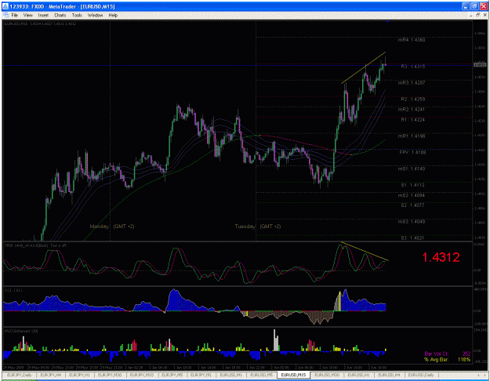The height and width of the screenshot is (381, 490).
Task: Switch to the EURJPY,M5 chart tab
Action: [x=172, y=375]
